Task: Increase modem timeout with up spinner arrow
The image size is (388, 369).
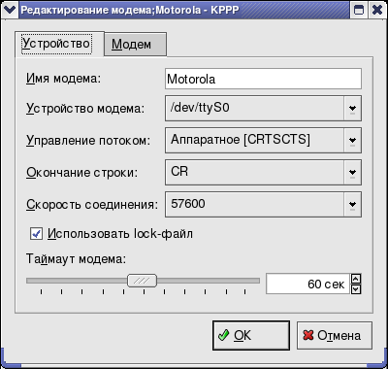Action: coord(356,279)
